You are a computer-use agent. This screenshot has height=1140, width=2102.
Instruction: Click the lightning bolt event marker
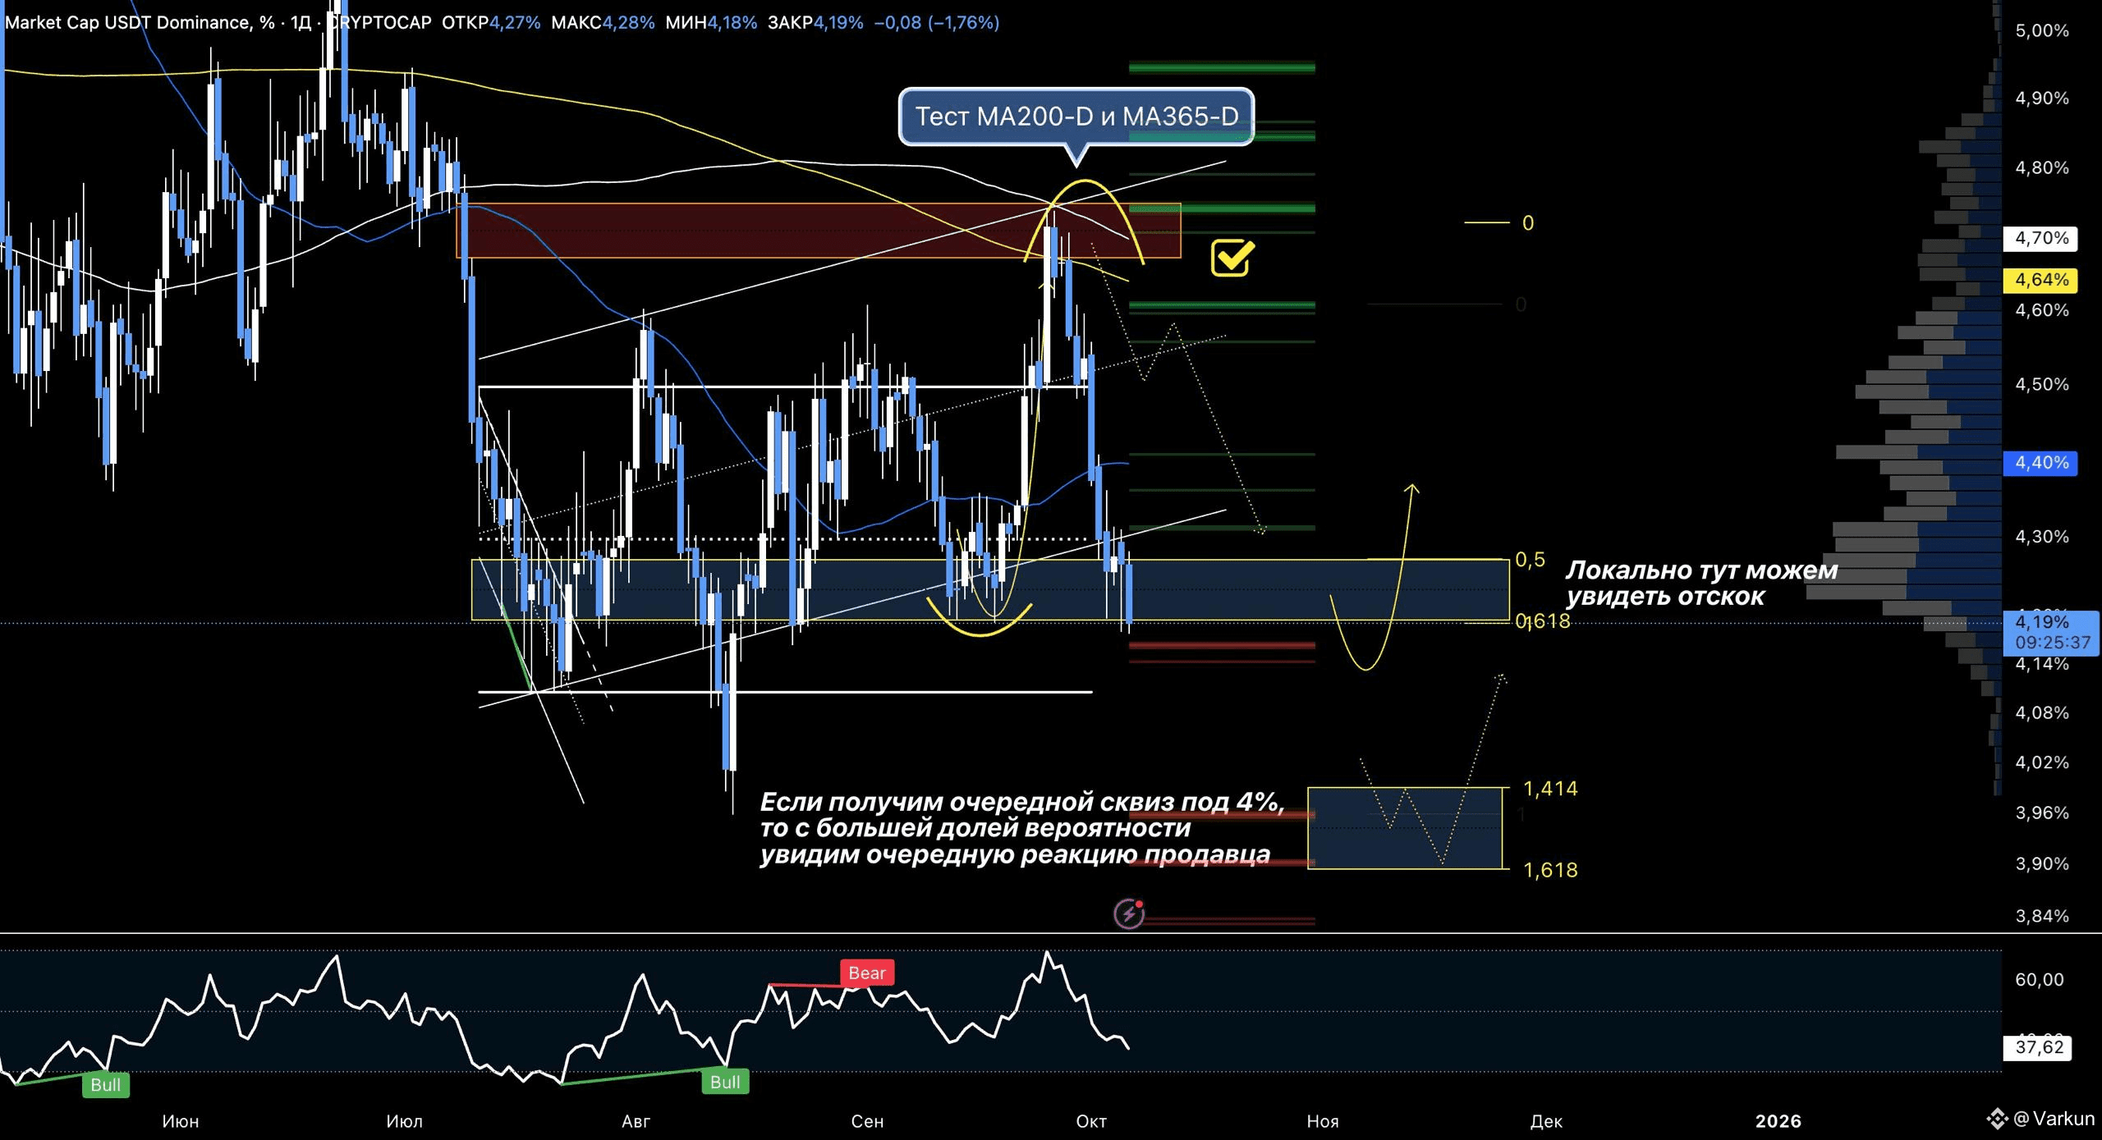[1129, 913]
